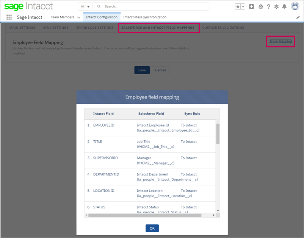The width and height of the screenshot is (304, 238).
Task: Select the DEPARTMENTID field cell
Action: point(106,174)
